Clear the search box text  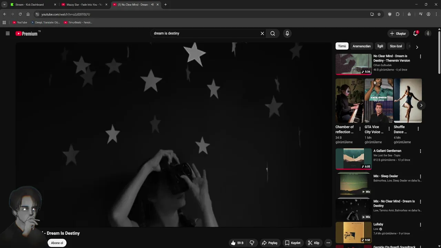point(262,33)
